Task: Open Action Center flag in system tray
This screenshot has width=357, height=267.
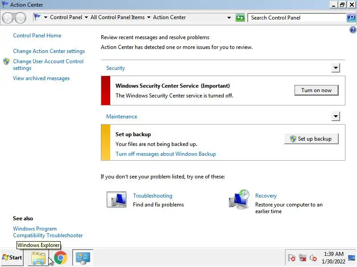Action: 292,258
